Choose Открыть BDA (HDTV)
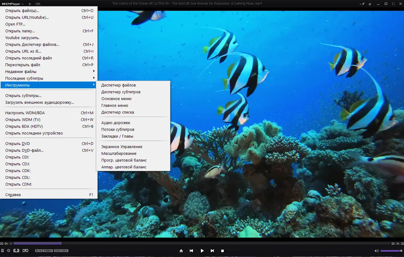The width and height of the screenshot is (404, 257). [x=49, y=126]
